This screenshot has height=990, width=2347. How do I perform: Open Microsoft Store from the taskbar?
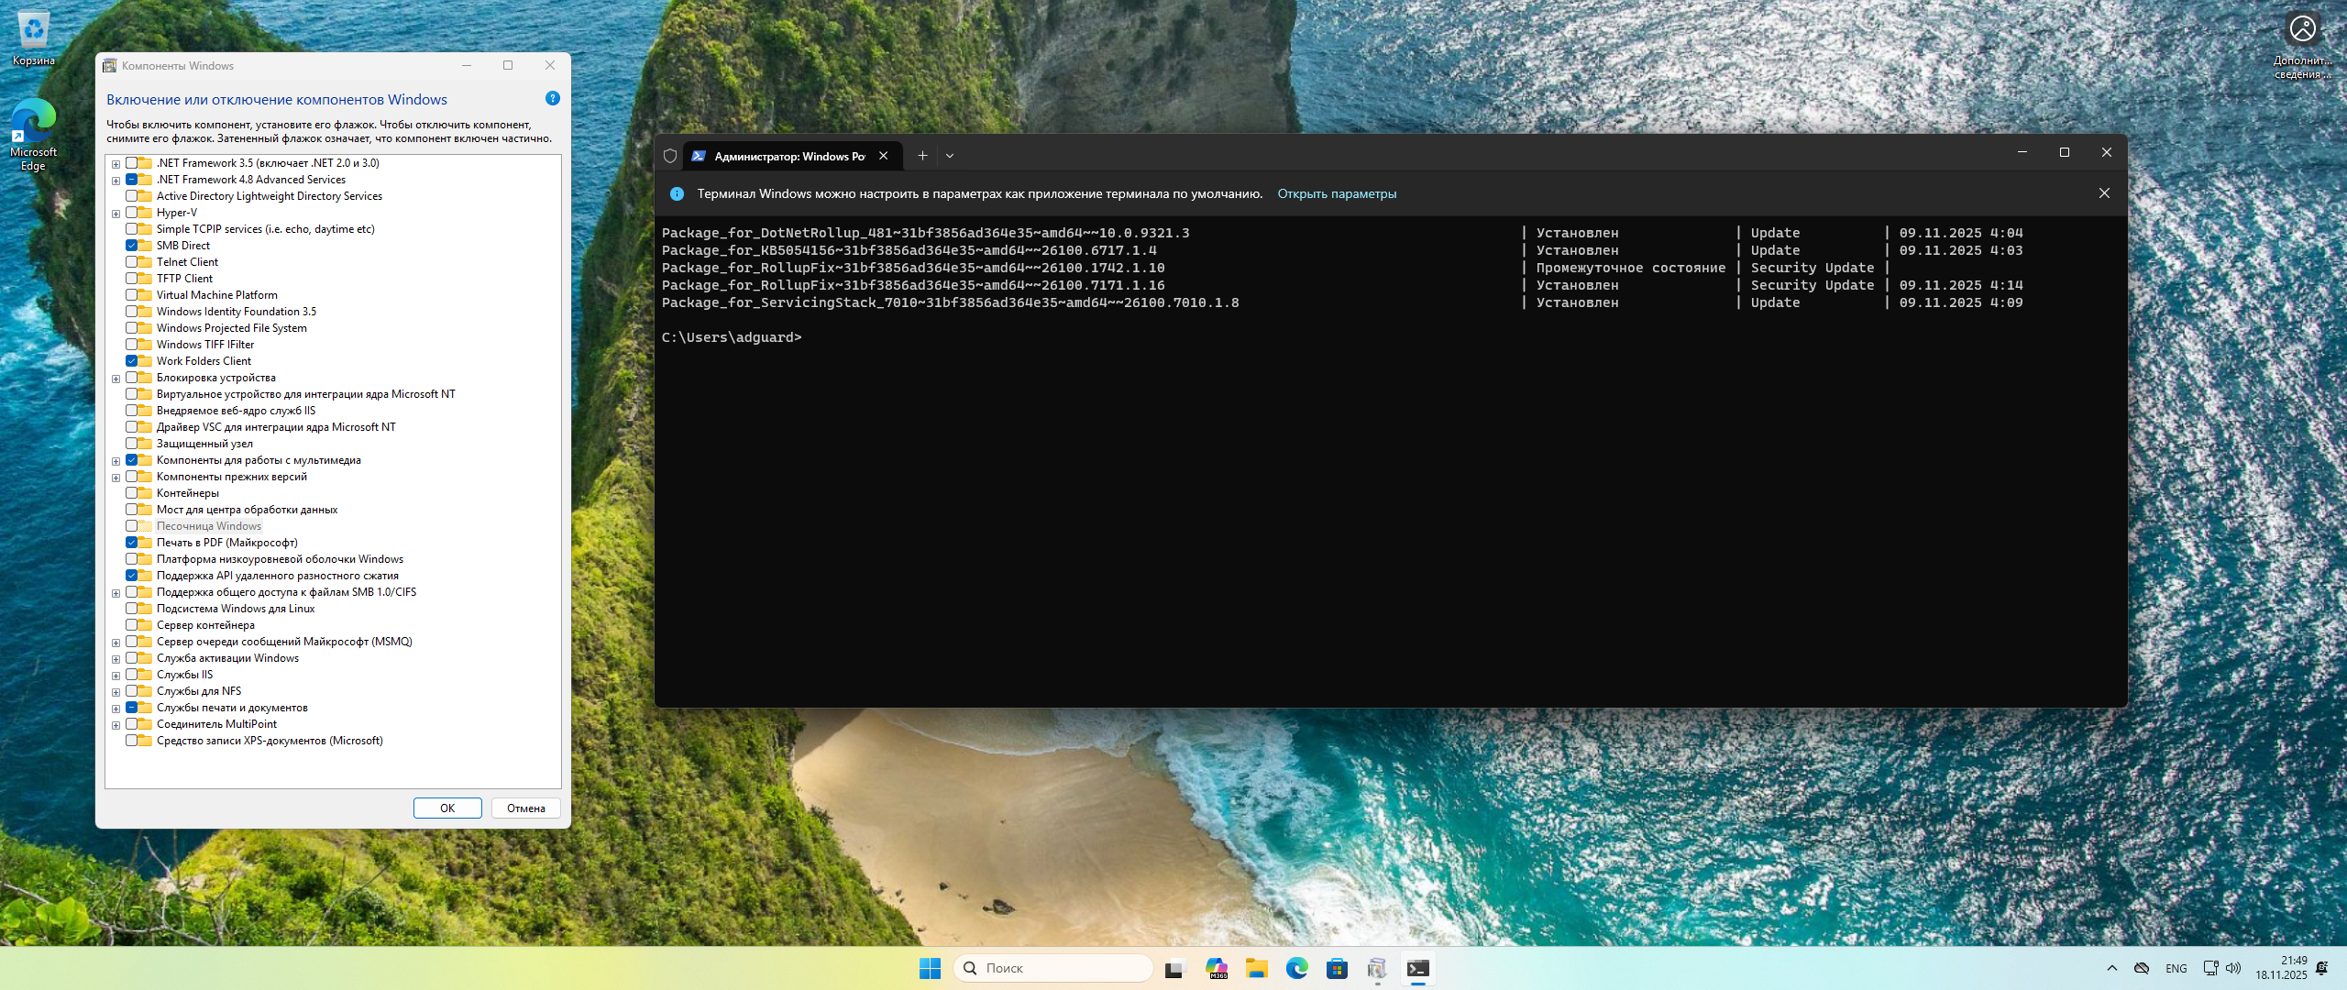[1337, 968]
